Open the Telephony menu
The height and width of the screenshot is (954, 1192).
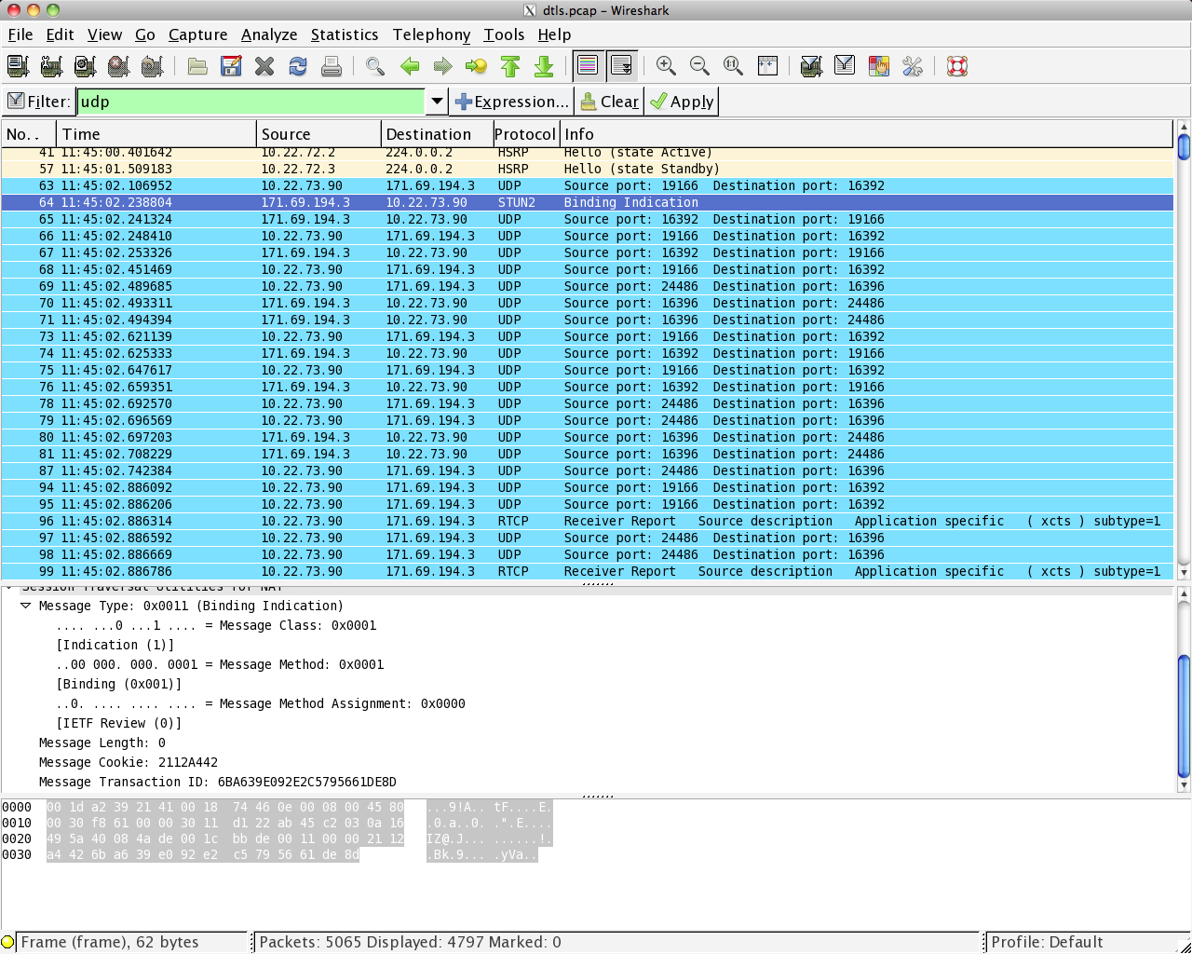pos(431,34)
